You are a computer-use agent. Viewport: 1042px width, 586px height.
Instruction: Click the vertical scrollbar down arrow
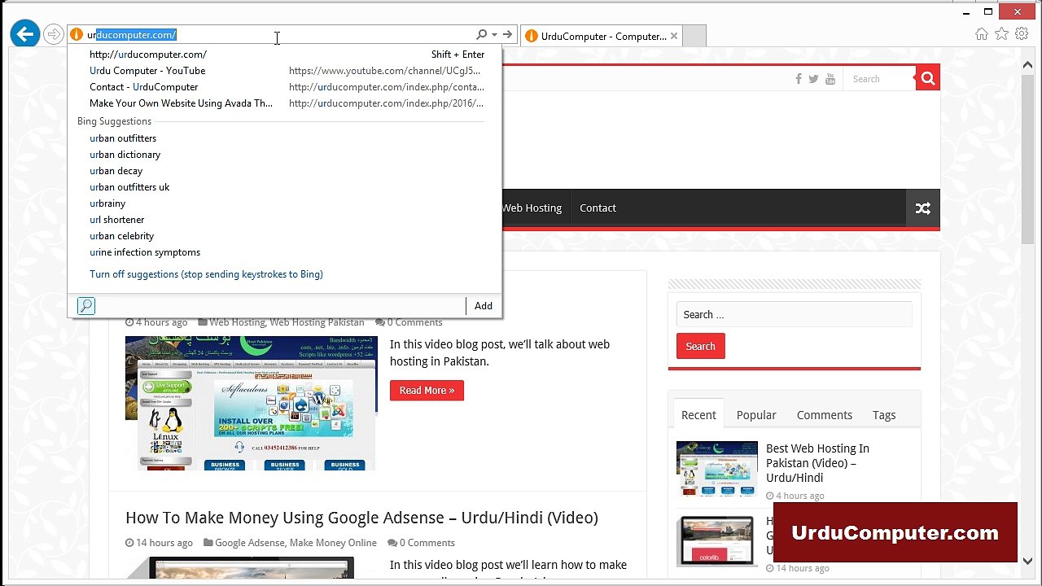pos(1028,561)
